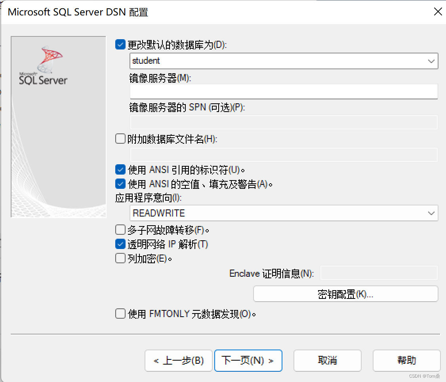446x382 pixels.
Task: Enable attach database filename (H) checkbox
Action: point(120,139)
